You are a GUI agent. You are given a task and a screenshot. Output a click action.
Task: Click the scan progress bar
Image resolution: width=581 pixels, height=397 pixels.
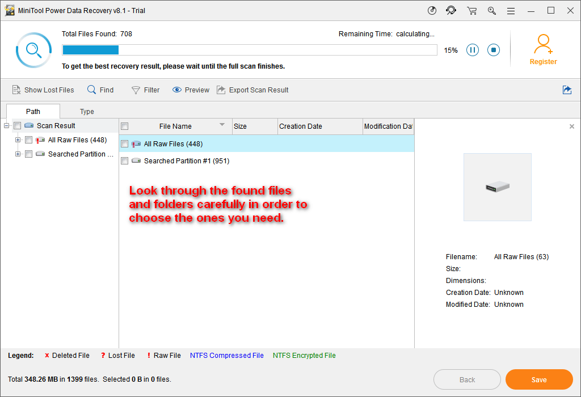coord(250,50)
